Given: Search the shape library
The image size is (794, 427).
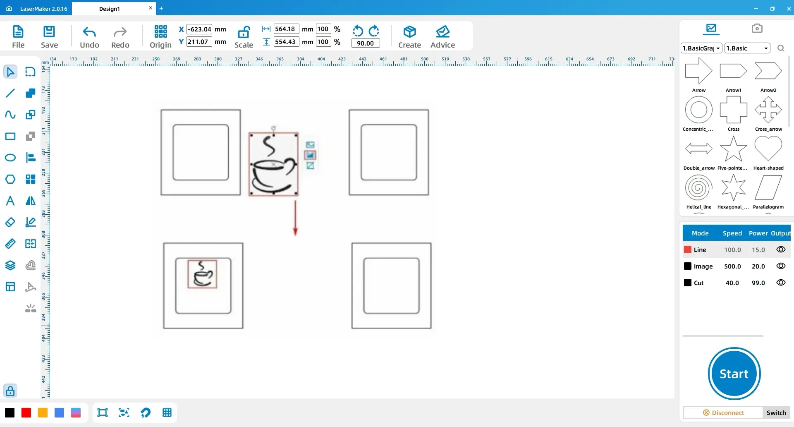Looking at the screenshot, I should pos(780,48).
